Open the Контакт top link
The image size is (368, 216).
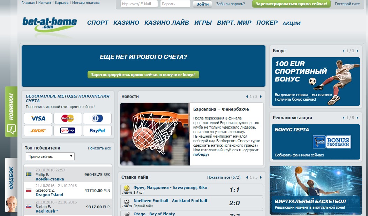pos(45,3)
